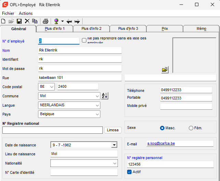Viewport: 220px width, 181px height.
Task: Go to previous employee arrow
Action: (69, 21)
